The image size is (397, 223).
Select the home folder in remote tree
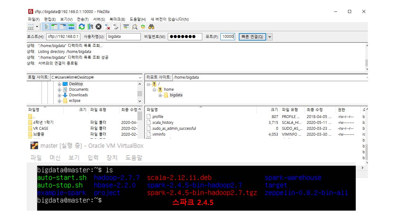pos(169,90)
